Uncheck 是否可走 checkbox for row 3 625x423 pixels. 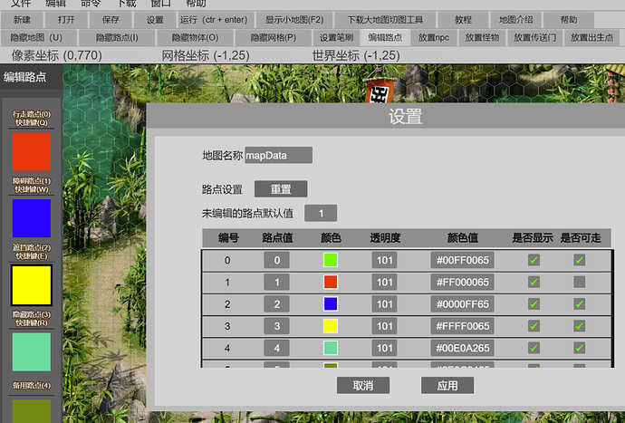(x=579, y=326)
